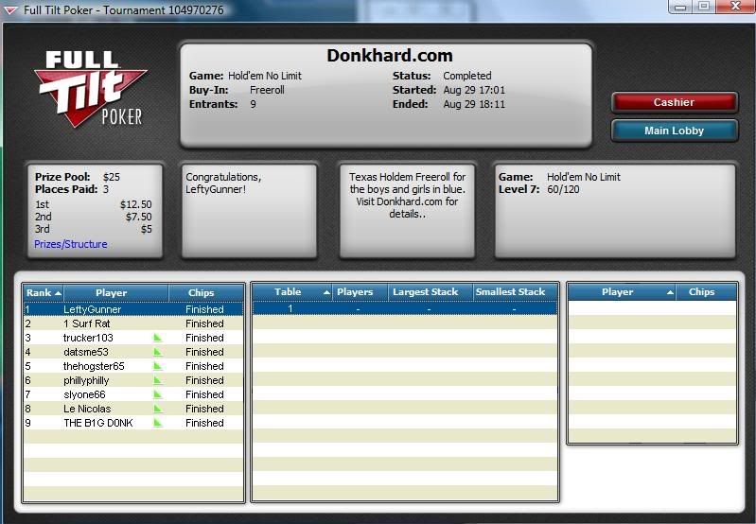Open the Cashier
Screen dimensions: 756x524
click(674, 102)
